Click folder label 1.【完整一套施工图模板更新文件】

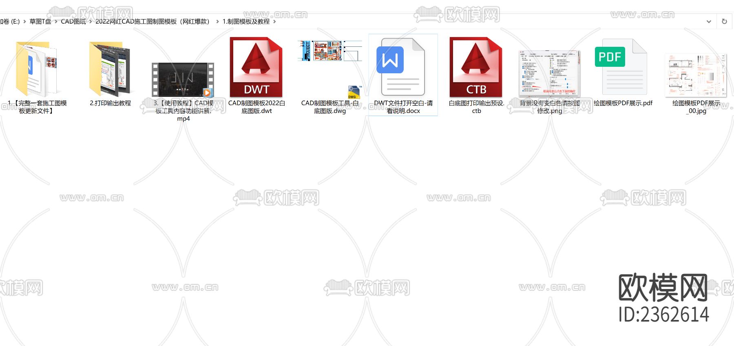click(37, 107)
